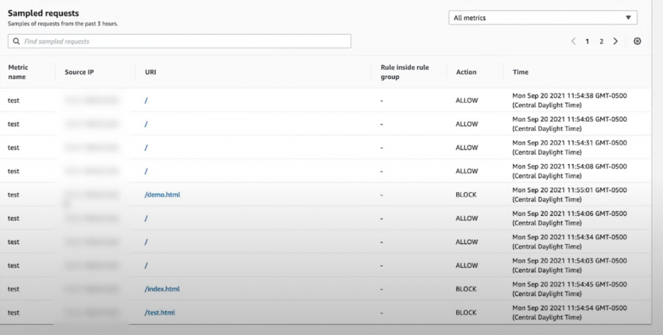Click the Metric name column header

click(x=17, y=72)
